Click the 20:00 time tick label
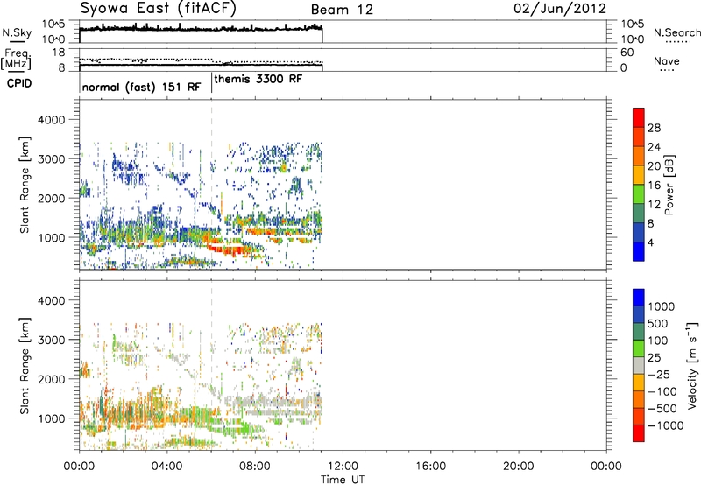Screen dimensions: 701x485 tap(518, 467)
